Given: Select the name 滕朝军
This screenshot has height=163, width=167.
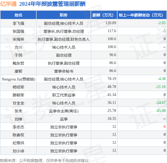Looking at the screenshot, I should [x=18, y=95].
